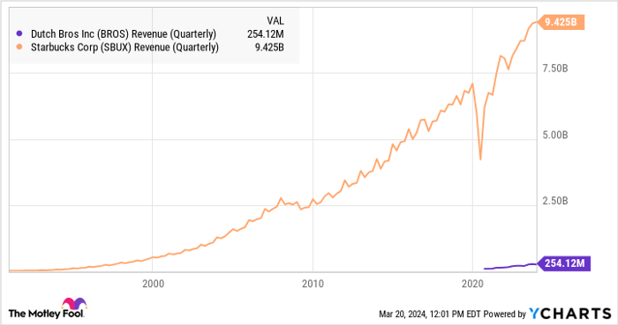The image size is (618, 325).
Task: Click the 2020 x-axis label
Action: tap(472, 284)
